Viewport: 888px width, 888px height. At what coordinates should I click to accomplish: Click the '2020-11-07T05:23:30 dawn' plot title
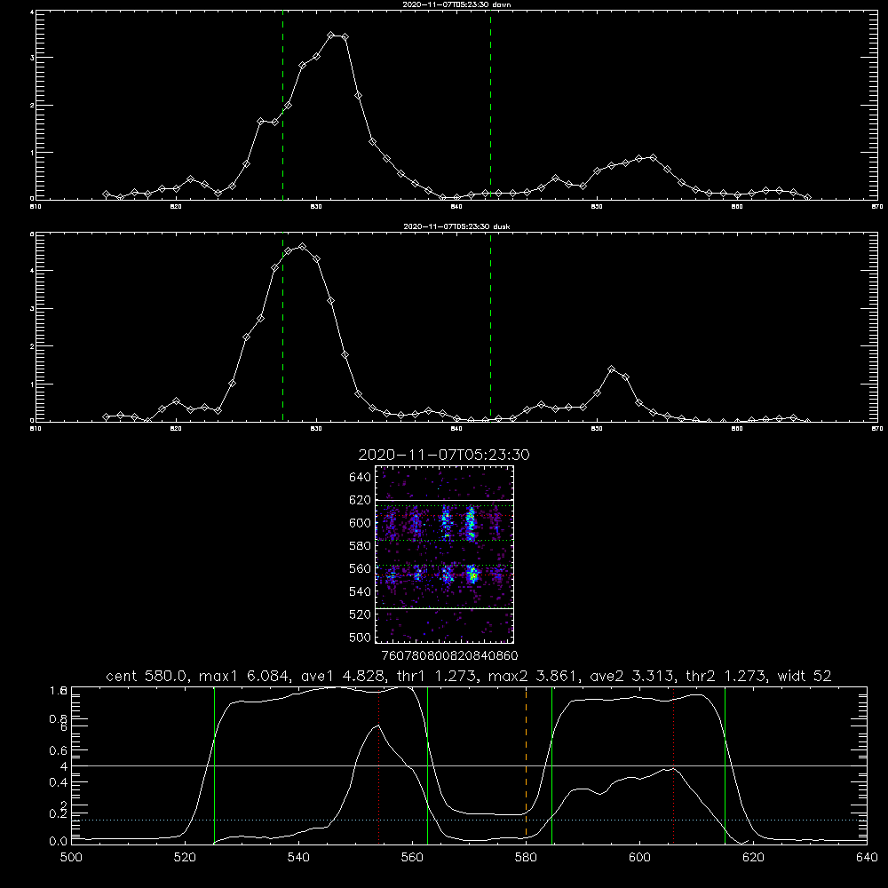coord(456,4)
